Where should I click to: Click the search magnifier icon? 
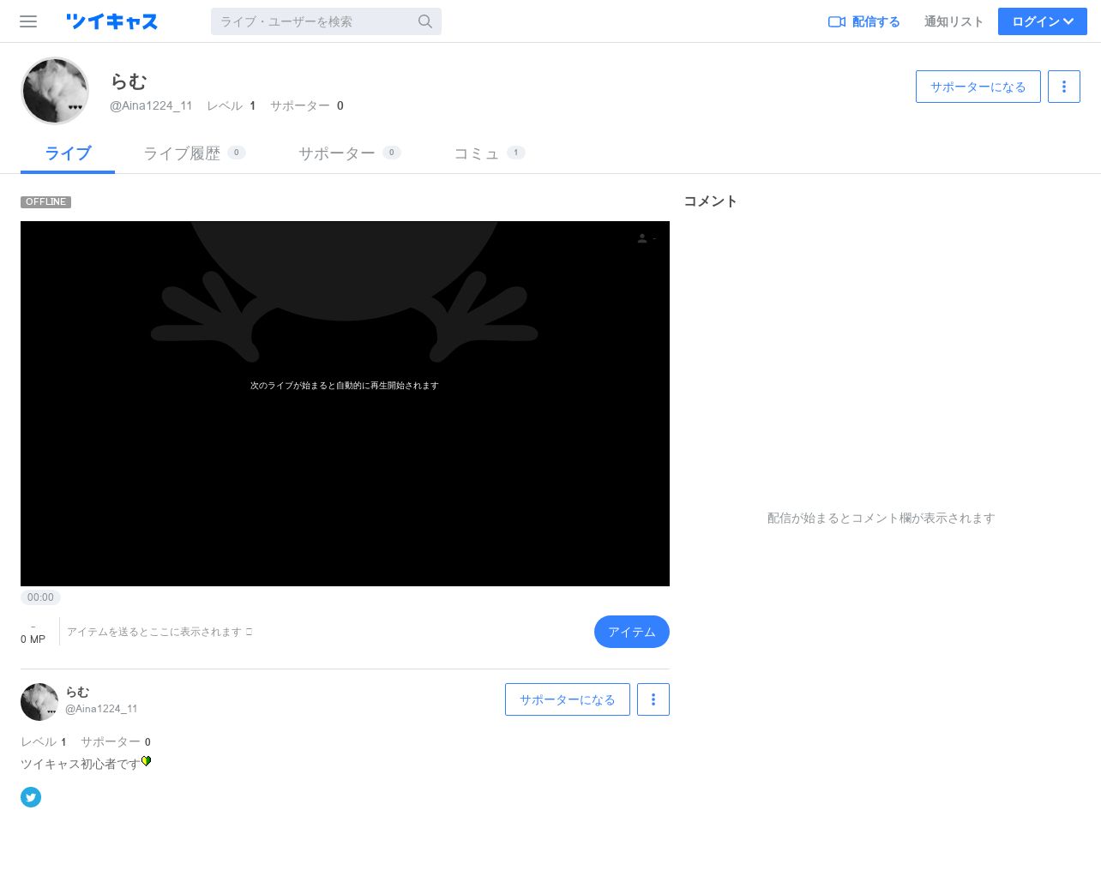point(425,21)
